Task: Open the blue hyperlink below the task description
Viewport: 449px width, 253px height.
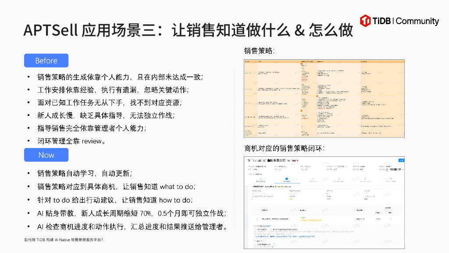Action: pyautogui.click(x=285, y=236)
